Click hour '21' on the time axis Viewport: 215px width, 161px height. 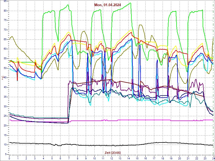coord(188,158)
